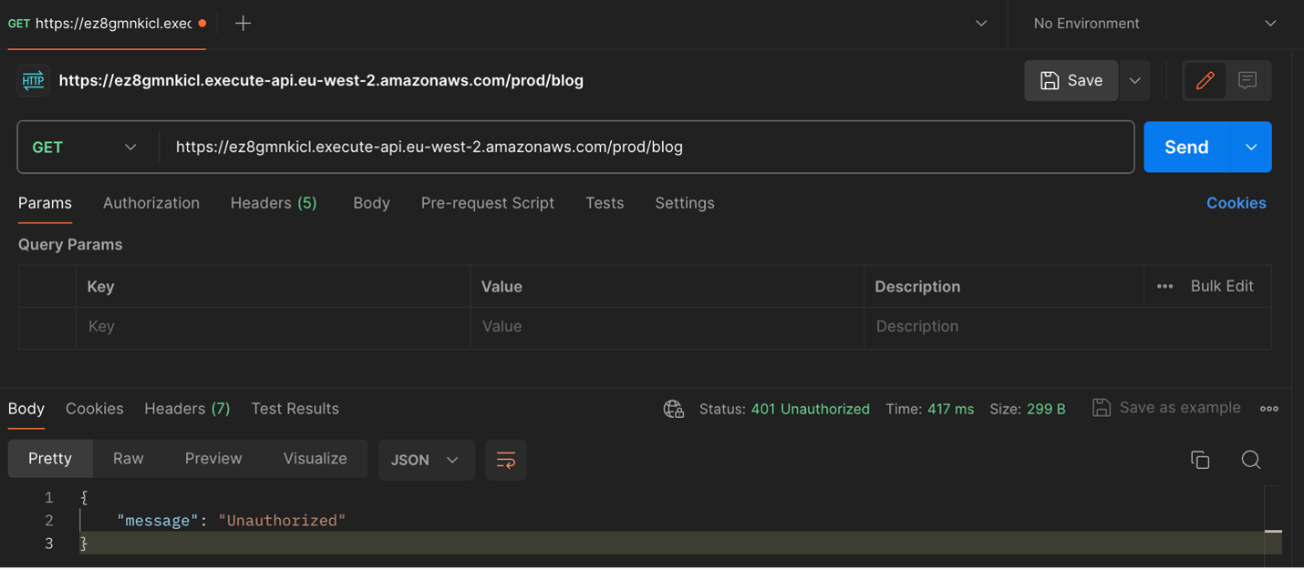Open the comment panel icon
Screen dimensions: 1304x570
tap(1247, 80)
